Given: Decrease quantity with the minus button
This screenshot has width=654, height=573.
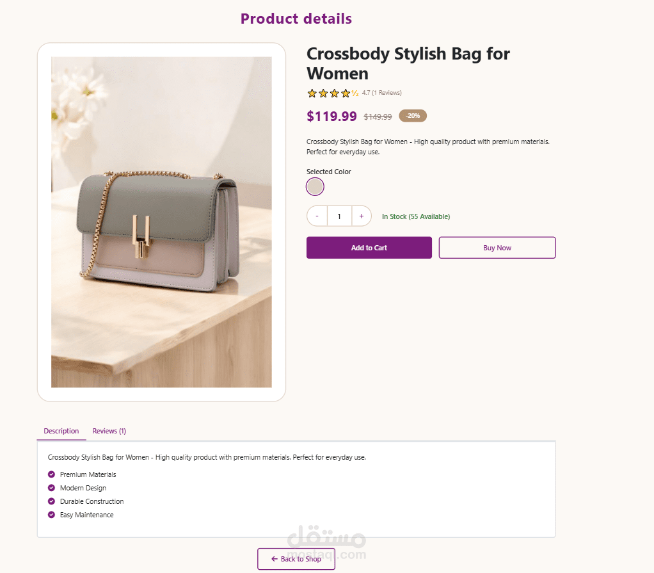Looking at the screenshot, I should click(x=317, y=216).
